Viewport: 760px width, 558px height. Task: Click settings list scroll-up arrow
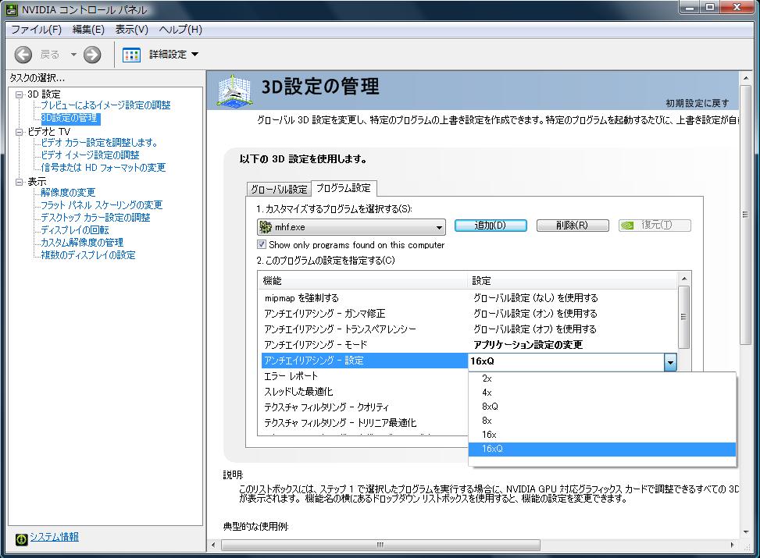tap(684, 279)
